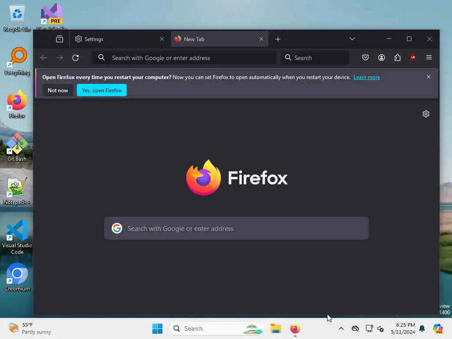Click the network display tray icon
This screenshot has height=339, width=452.
tap(369, 328)
